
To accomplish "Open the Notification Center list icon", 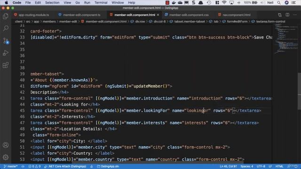I will 293,2.
